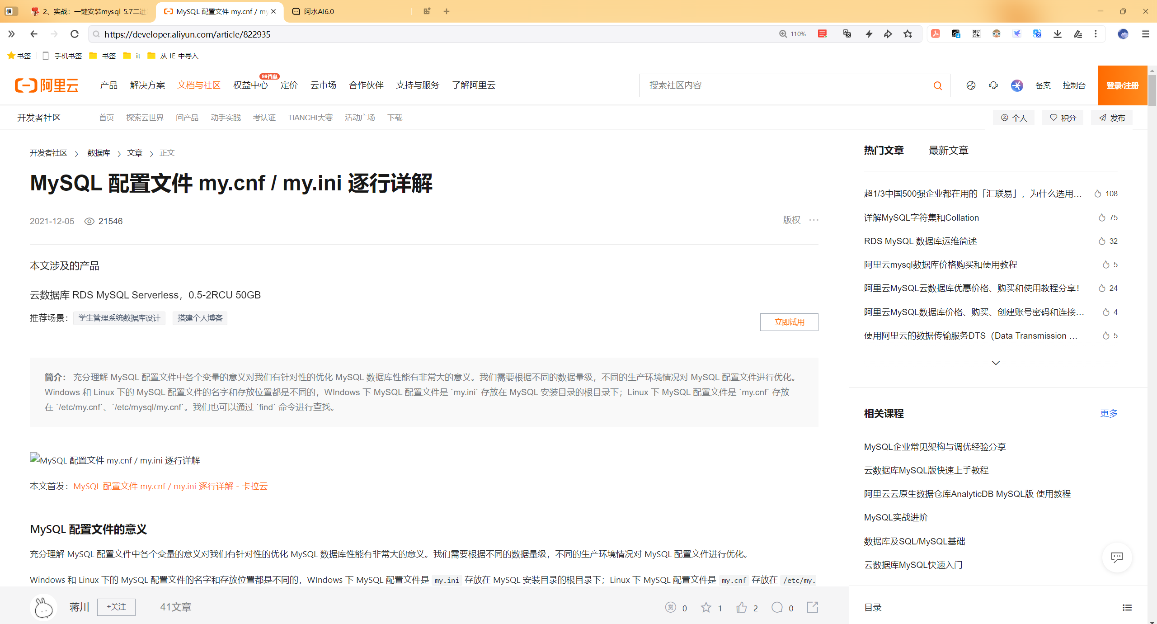Click the 数据库 breadcrumb link

click(99, 153)
